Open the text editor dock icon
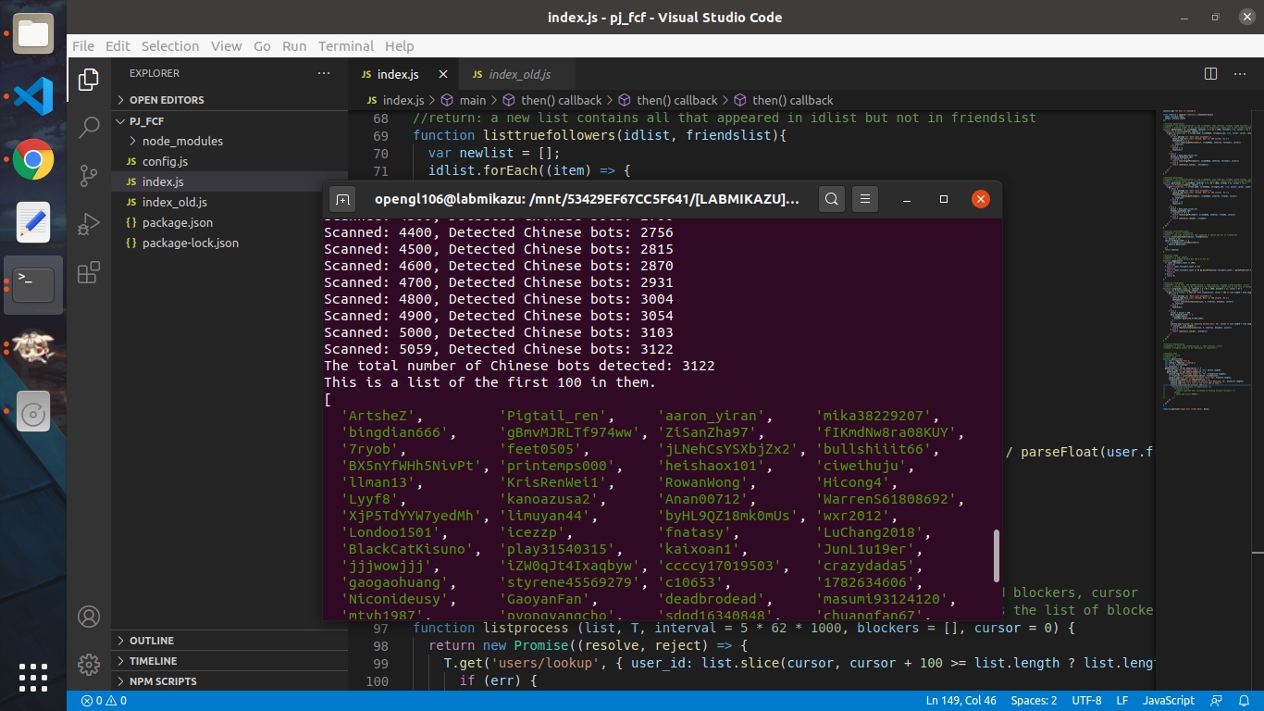 tap(33, 222)
